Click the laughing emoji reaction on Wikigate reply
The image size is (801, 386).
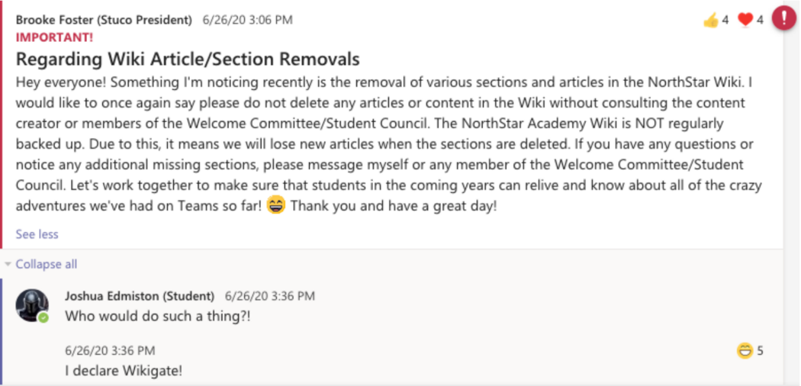[x=745, y=351]
